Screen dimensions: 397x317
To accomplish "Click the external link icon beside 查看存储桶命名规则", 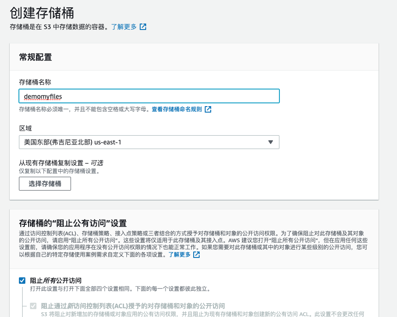I will (x=208, y=109).
